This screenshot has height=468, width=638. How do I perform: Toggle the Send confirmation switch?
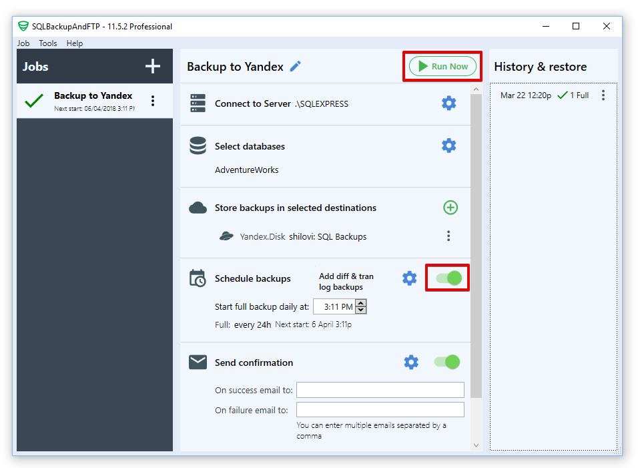point(446,362)
